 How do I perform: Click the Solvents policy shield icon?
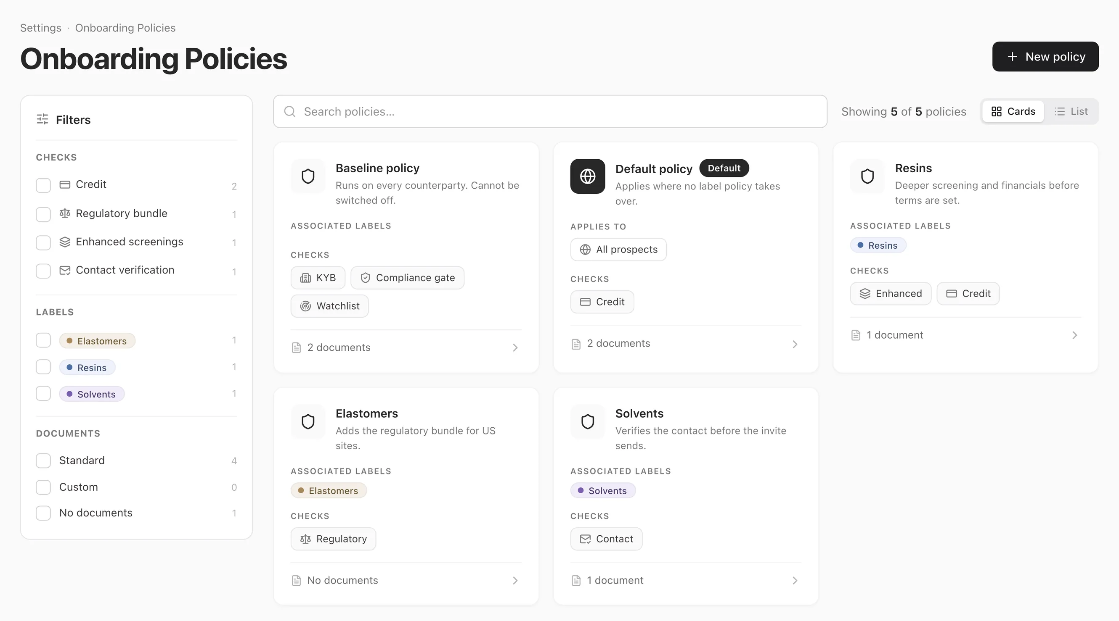coord(587,421)
